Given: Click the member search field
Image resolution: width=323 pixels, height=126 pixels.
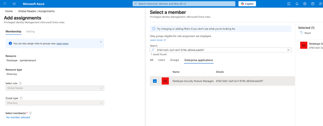Looking at the screenshot, I should point(220,50).
